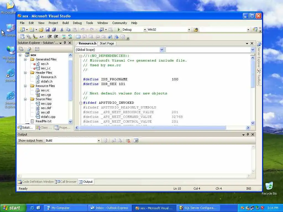
Task: Open the Show output from Build dropdown
Action: click(99, 141)
